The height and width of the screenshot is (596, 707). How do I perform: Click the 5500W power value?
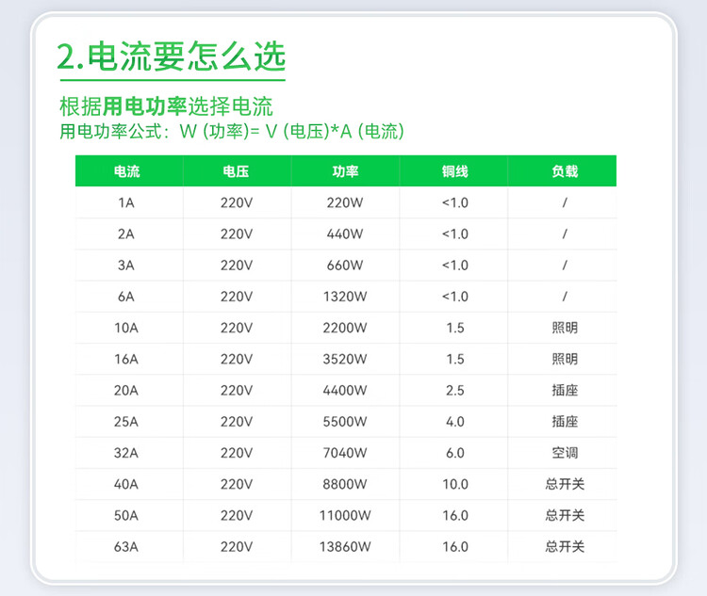click(x=345, y=422)
